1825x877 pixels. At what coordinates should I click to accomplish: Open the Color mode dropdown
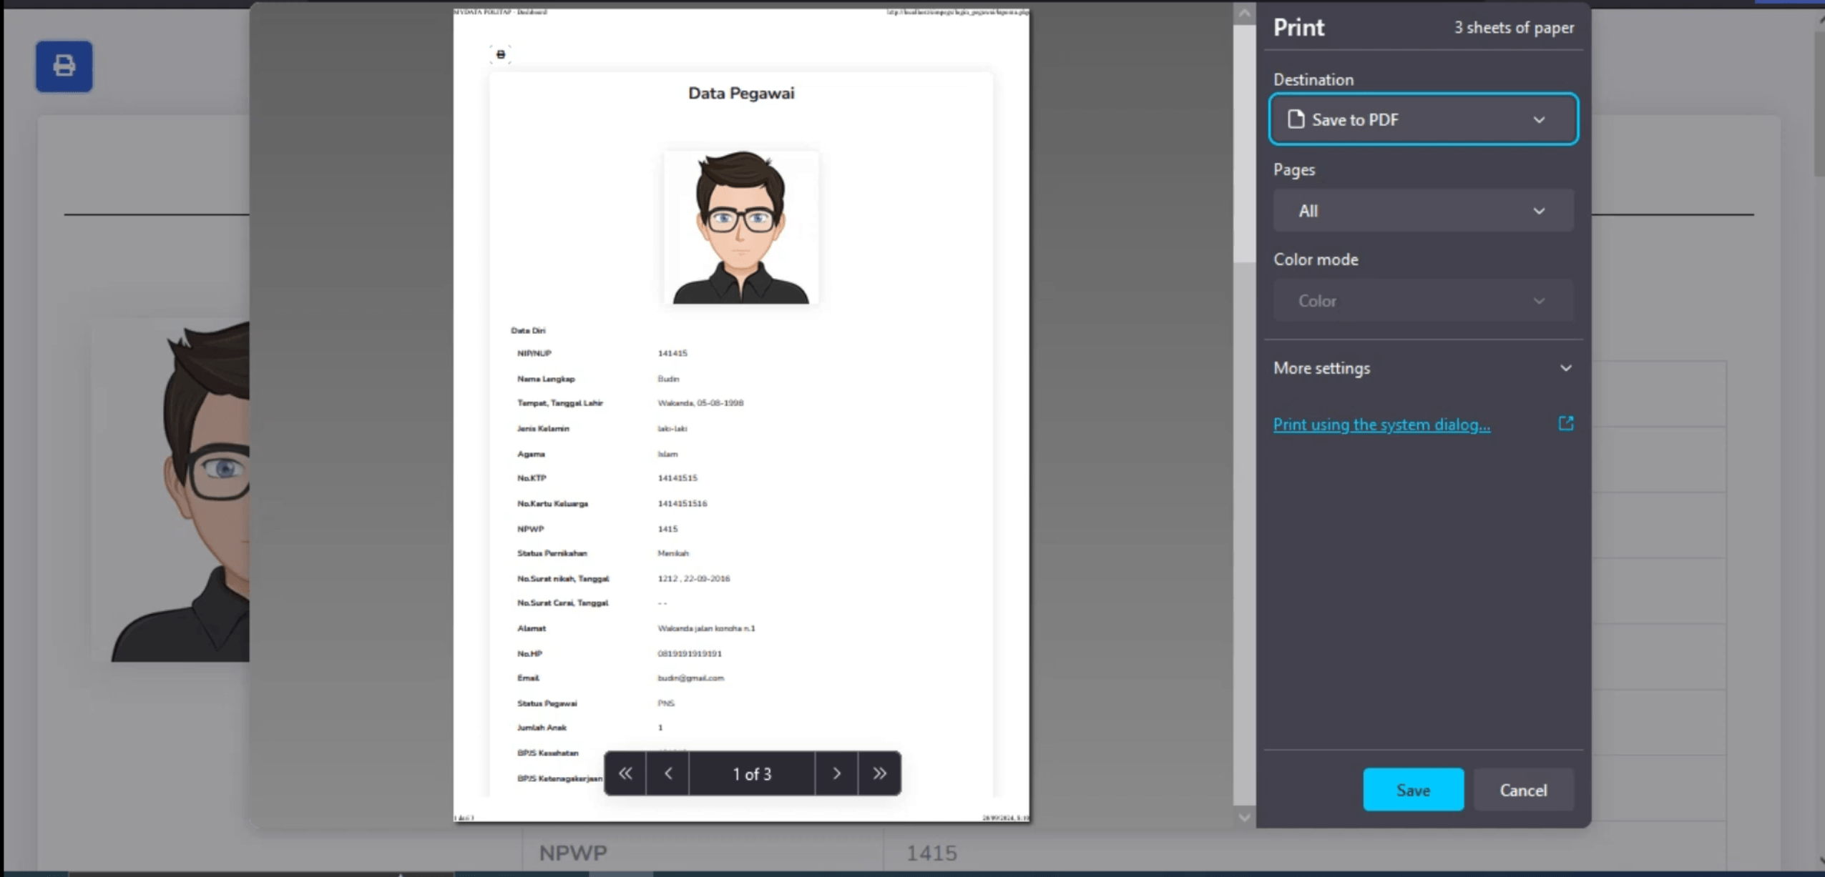tap(1423, 301)
